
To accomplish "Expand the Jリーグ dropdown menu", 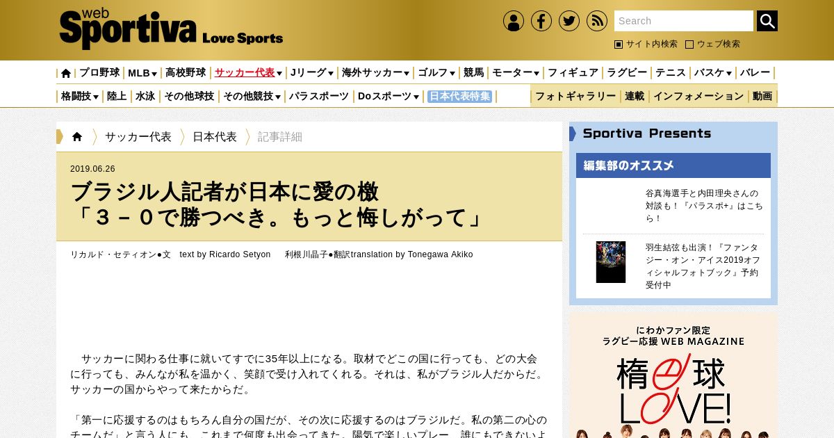I will click(311, 73).
